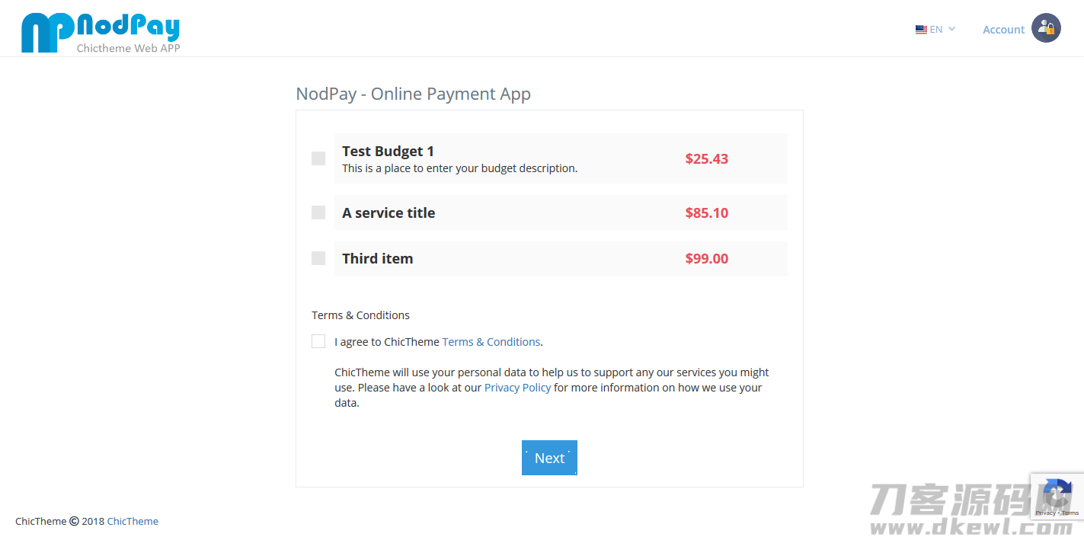Visit the ChicTheme footer link
The image size is (1084, 540).
pos(133,522)
